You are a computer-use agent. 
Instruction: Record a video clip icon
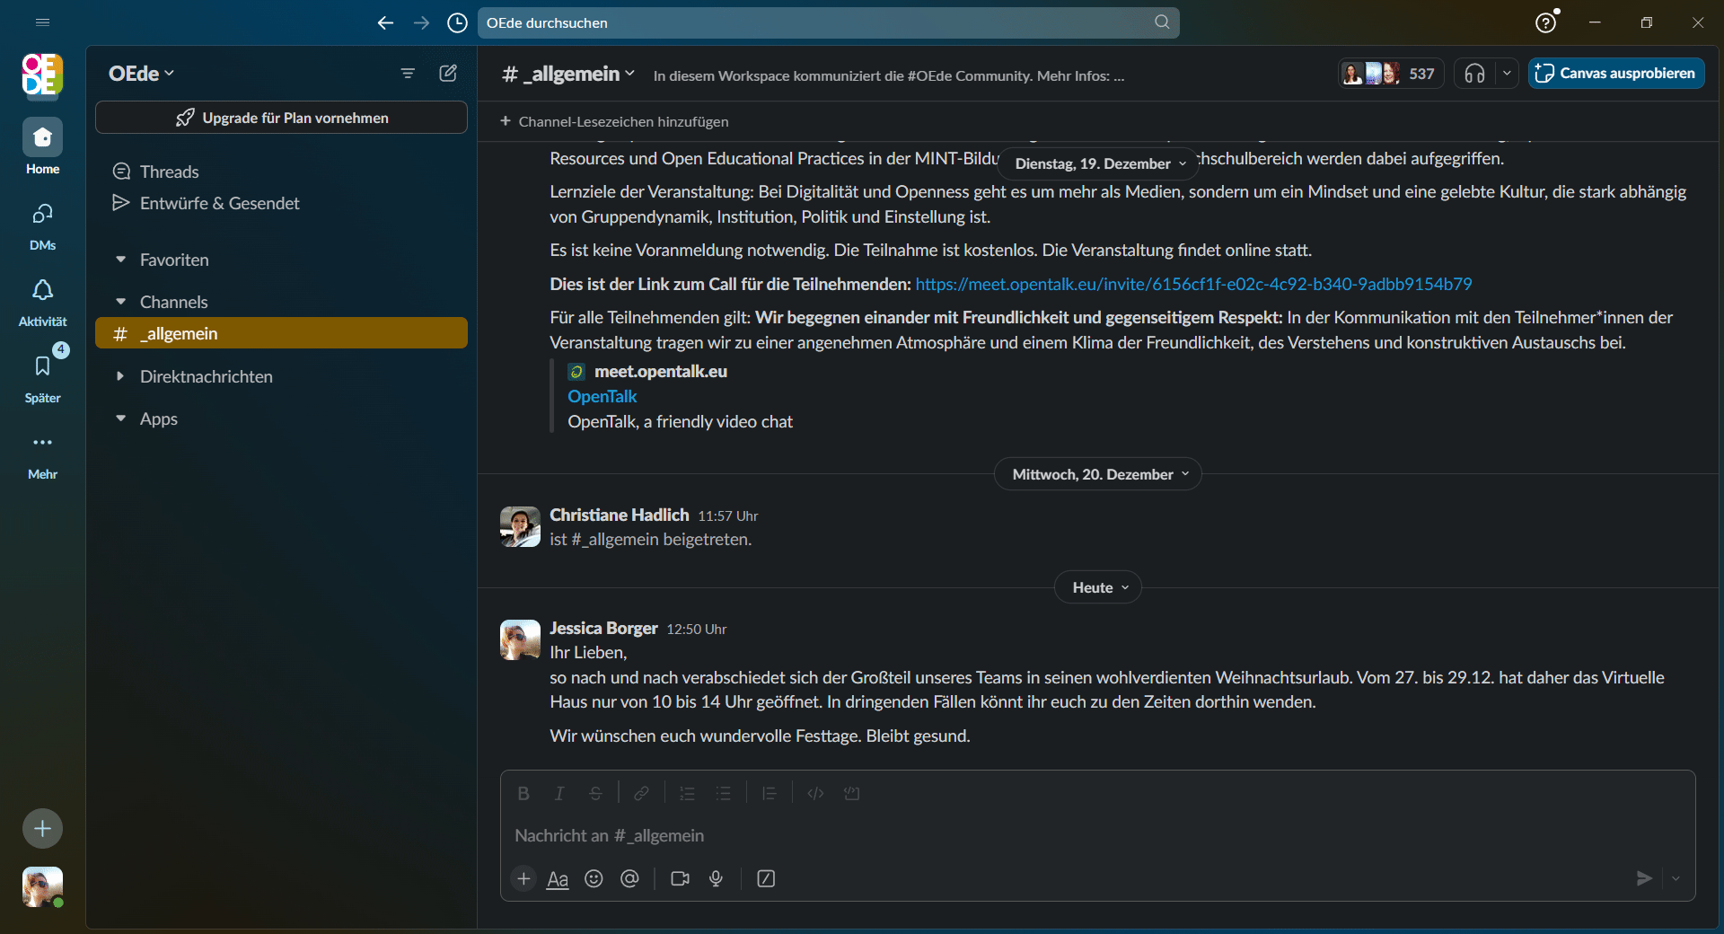point(680,878)
